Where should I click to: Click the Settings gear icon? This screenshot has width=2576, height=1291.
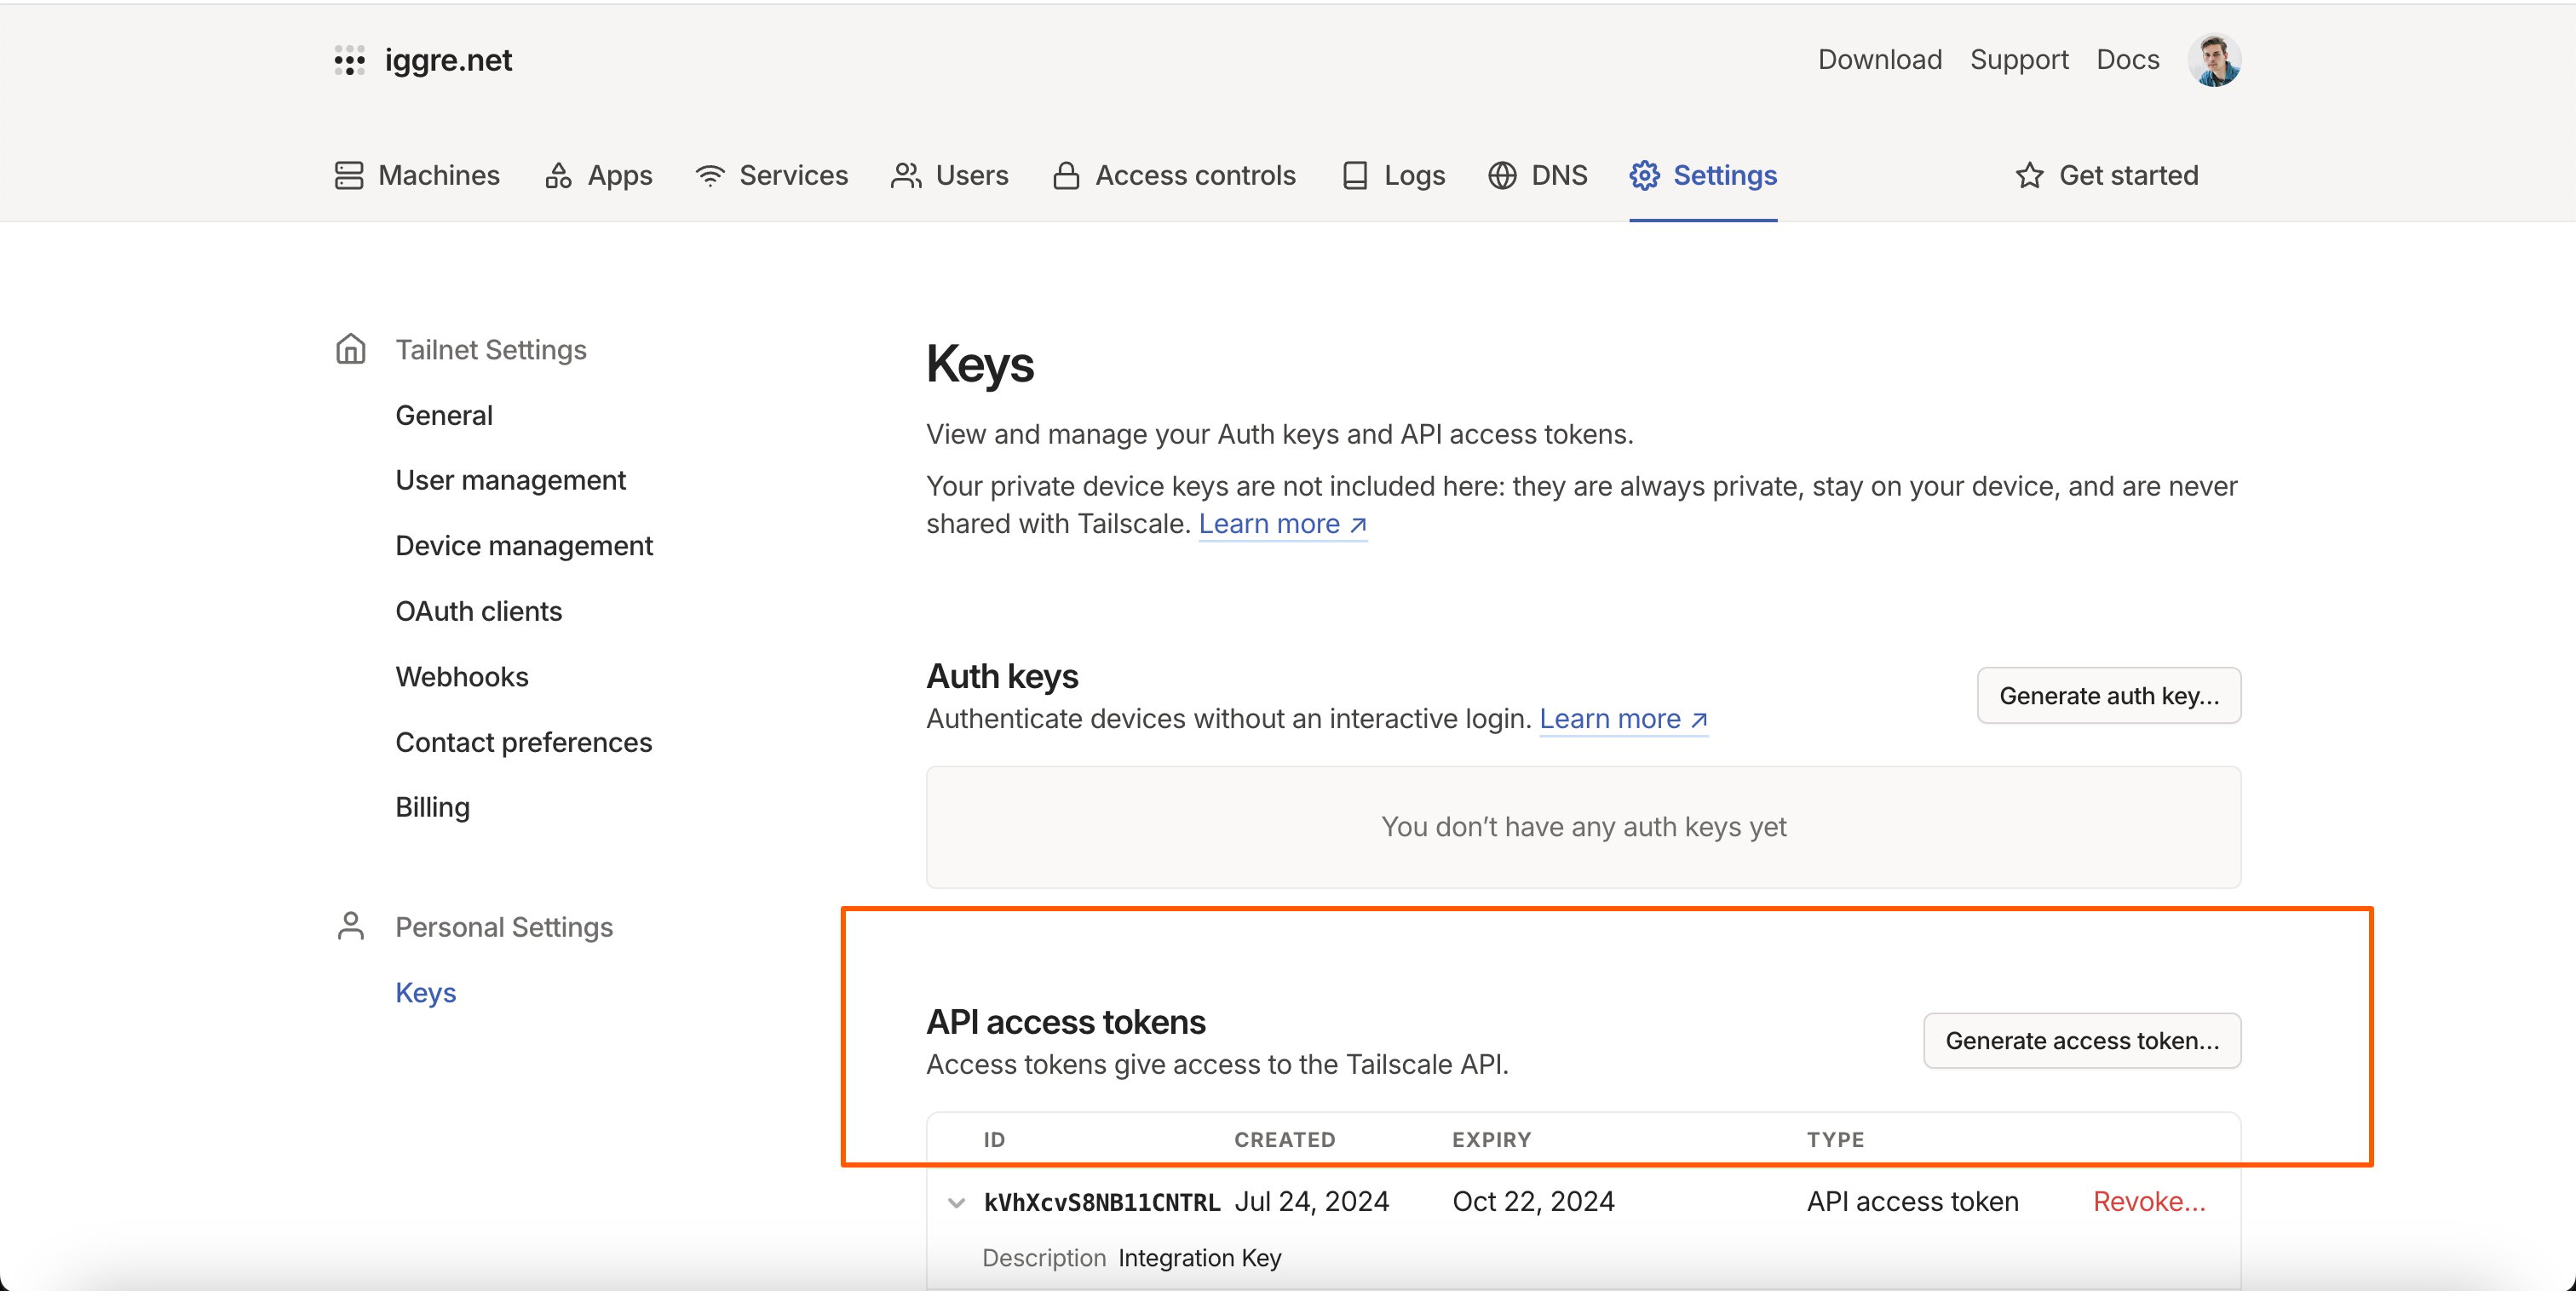click(x=1644, y=175)
